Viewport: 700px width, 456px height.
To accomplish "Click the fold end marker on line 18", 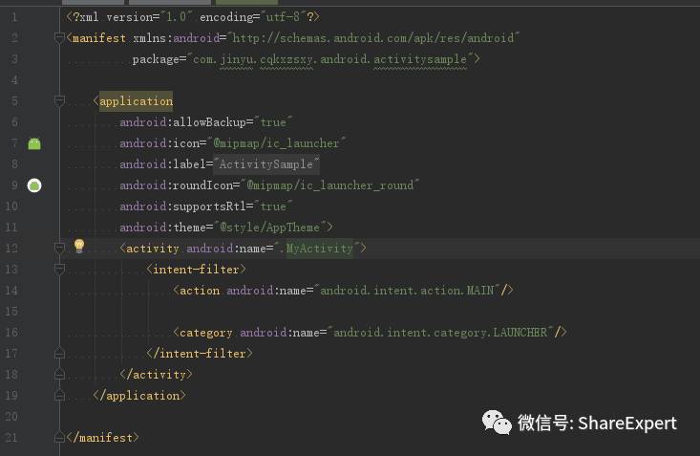I will 59,375.
